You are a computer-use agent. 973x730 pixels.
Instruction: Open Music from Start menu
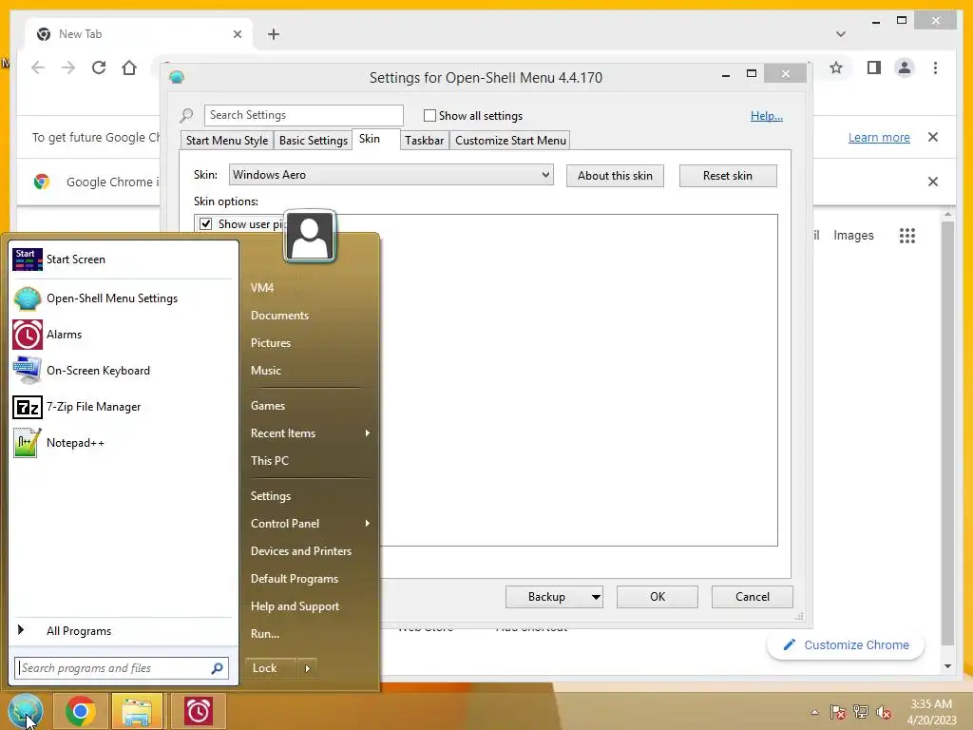tap(266, 371)
